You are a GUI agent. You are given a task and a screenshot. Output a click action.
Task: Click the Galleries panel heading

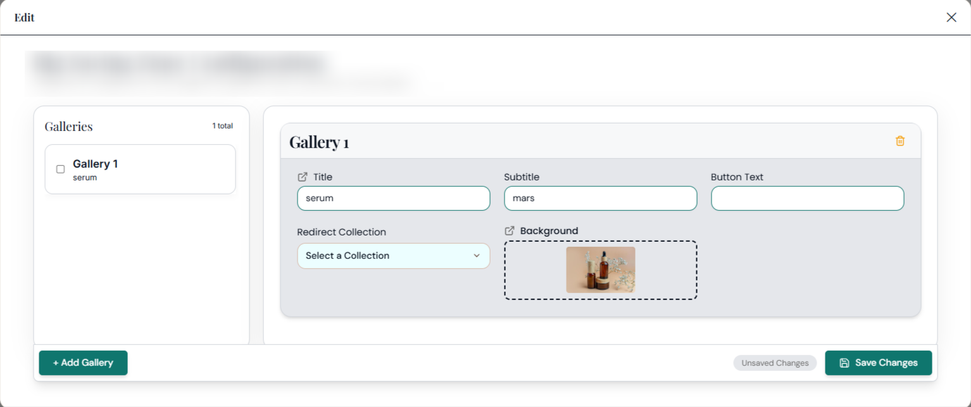point(68,127)
